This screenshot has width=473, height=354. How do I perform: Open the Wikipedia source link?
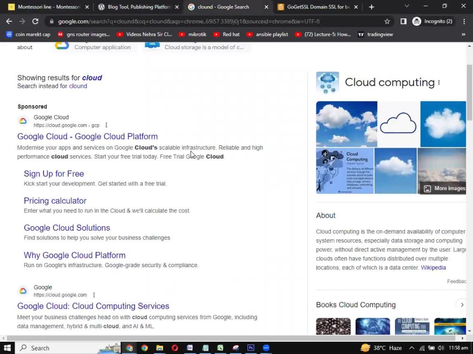(433, 268)
